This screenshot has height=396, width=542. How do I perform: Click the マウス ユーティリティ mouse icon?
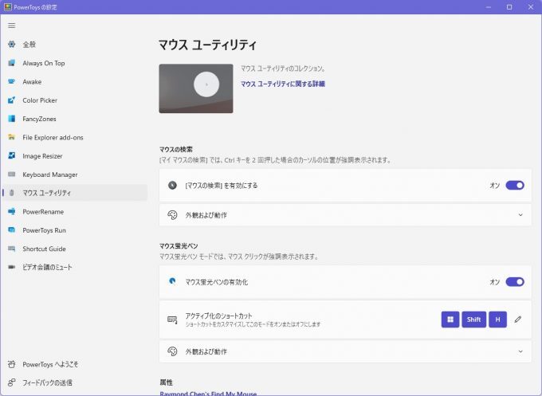coord(12,193)
